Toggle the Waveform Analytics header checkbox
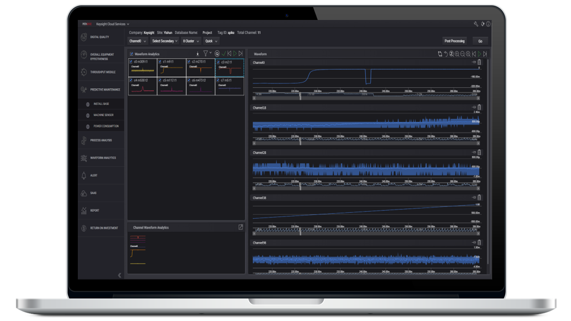Viewport: 571px width, 321px height. 131,54
